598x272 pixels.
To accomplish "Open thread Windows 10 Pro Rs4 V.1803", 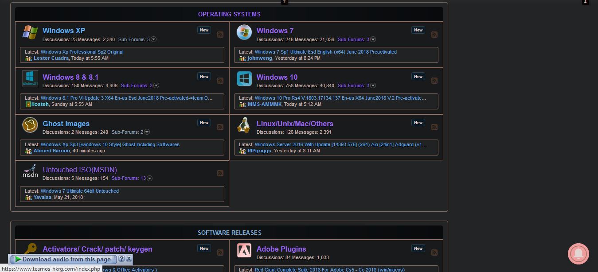I will (341, 98).
